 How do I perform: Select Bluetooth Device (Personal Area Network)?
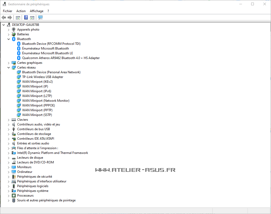click(x=51, y=72)
